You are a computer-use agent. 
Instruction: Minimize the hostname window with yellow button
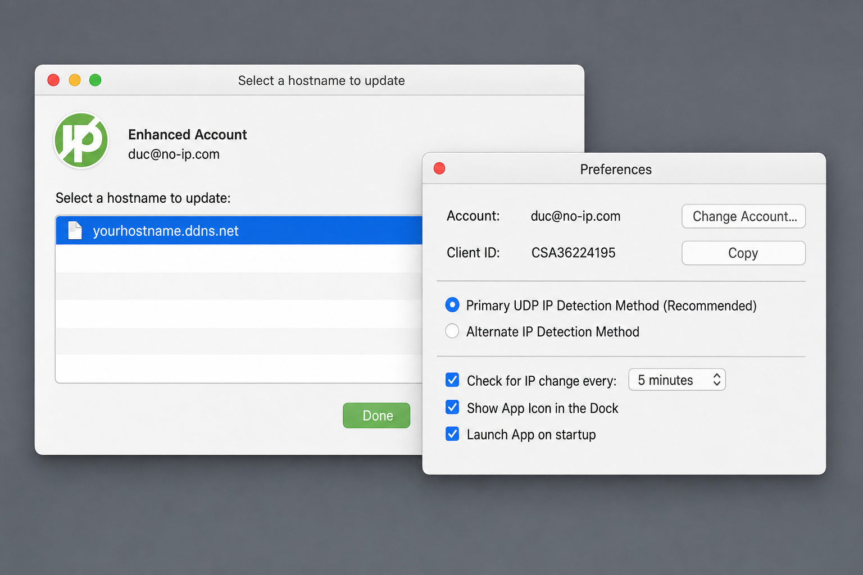[x=75, y=80]
